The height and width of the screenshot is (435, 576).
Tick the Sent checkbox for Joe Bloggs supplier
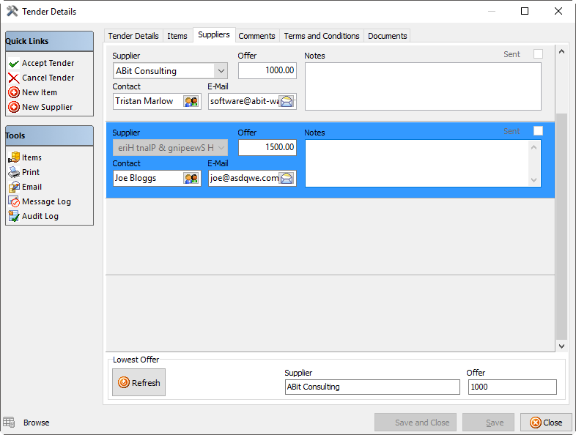point(539,131)
